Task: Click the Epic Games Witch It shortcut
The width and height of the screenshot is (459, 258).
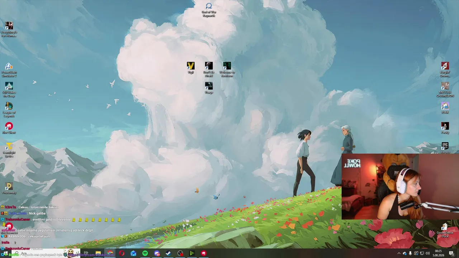Action: point(445,148)
